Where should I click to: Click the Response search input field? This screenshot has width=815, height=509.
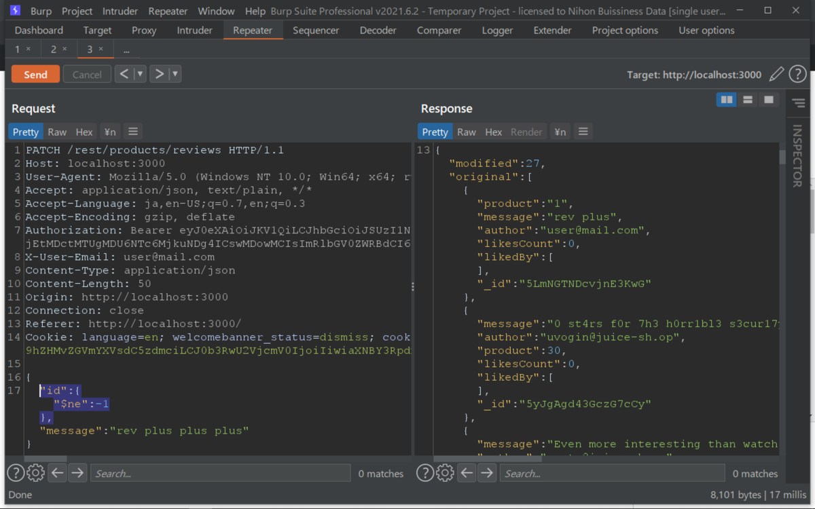613,473
